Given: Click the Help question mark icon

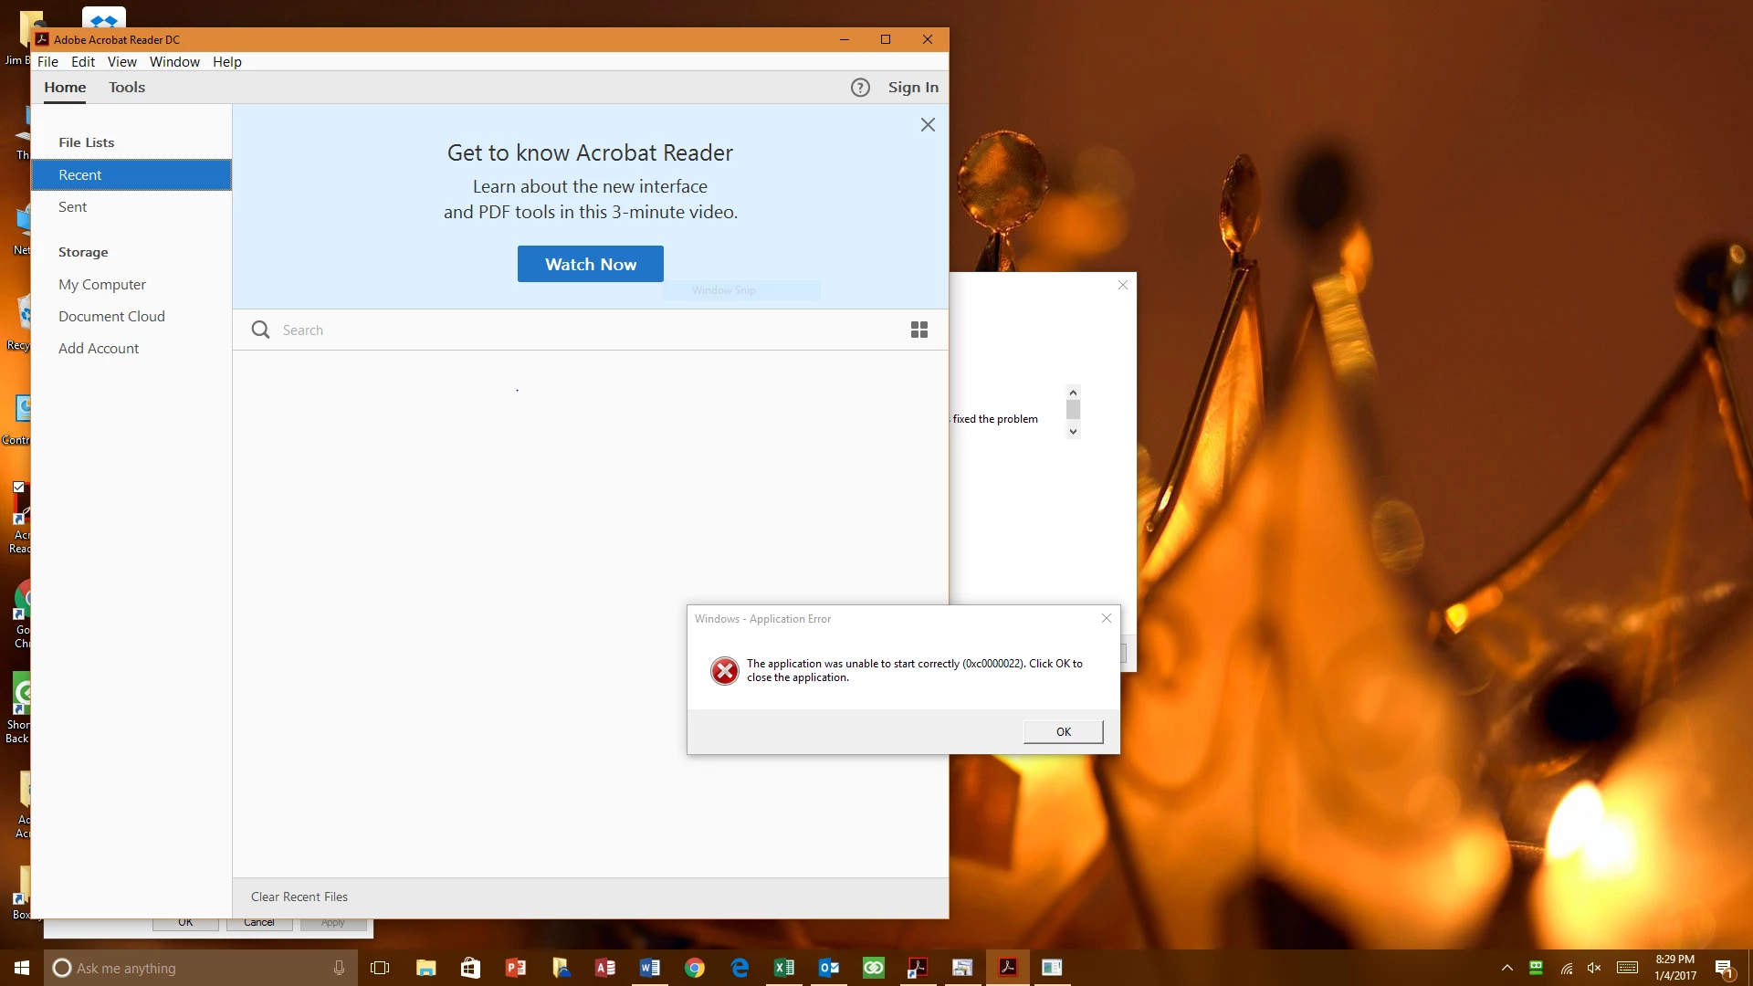Looking at the screenshot, I should [860, 88].
